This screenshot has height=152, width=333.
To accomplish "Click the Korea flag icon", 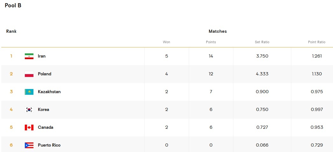I will pyautogui.click(x=29, y=110).
